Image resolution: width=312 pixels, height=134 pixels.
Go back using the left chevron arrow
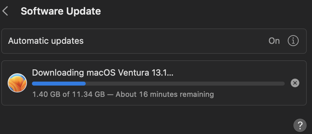click(5, 11)
